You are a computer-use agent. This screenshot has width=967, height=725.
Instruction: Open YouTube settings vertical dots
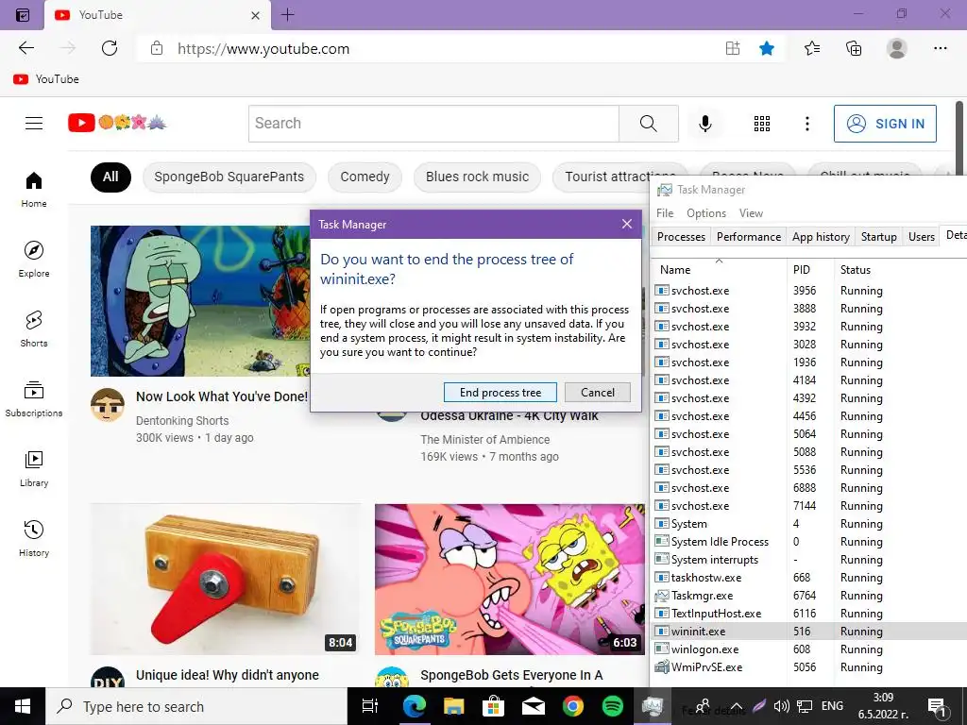tap(806, 124)
